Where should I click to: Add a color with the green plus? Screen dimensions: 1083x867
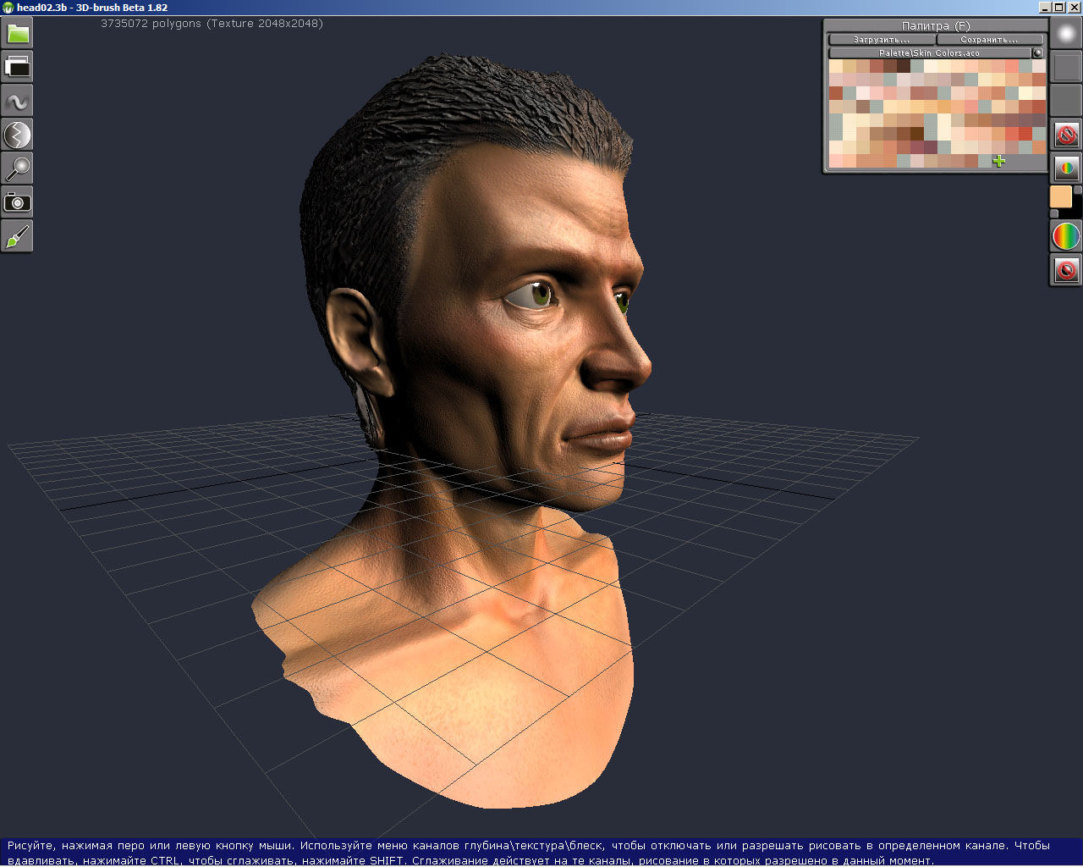pyautogui.click(x=999, y=161)
